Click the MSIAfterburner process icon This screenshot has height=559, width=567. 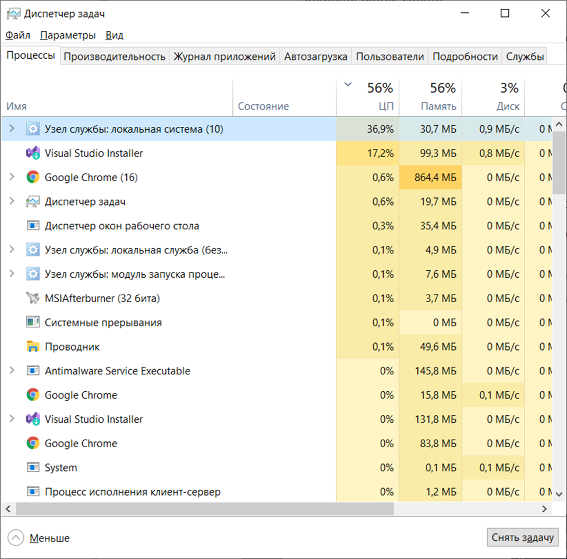click(32, 298)
